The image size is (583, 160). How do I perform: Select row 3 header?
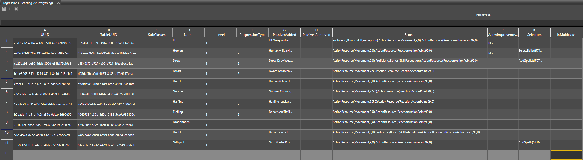[x=7, y=63]
